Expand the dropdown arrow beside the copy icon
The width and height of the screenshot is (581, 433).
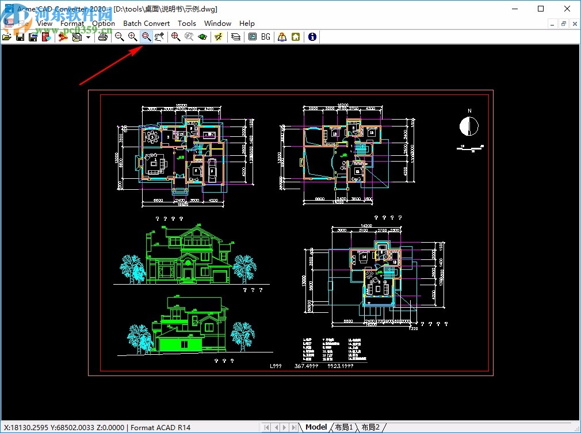[89, 37]
